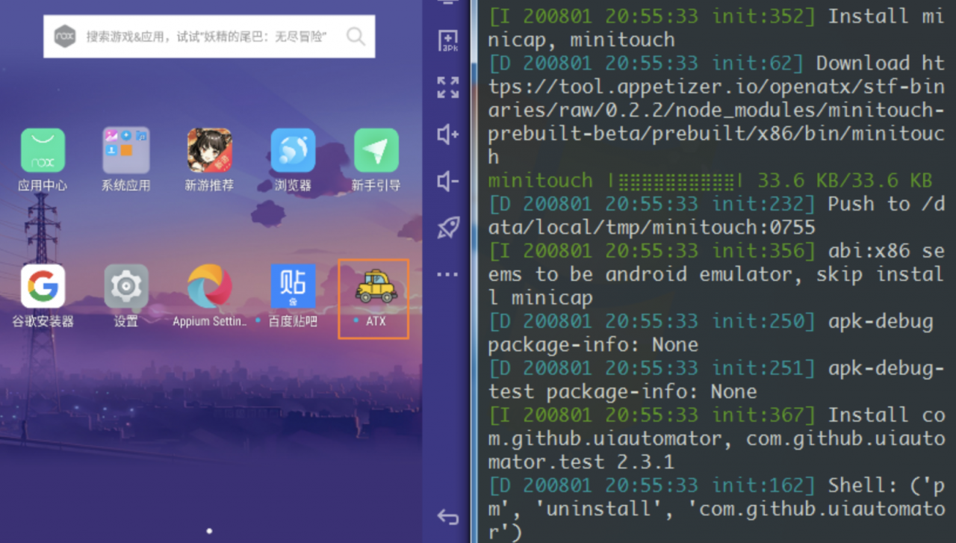Viewport: 956px width, 543px height.
Task: Click the Nox logo in search bar
Action: [x=65, y=36]
